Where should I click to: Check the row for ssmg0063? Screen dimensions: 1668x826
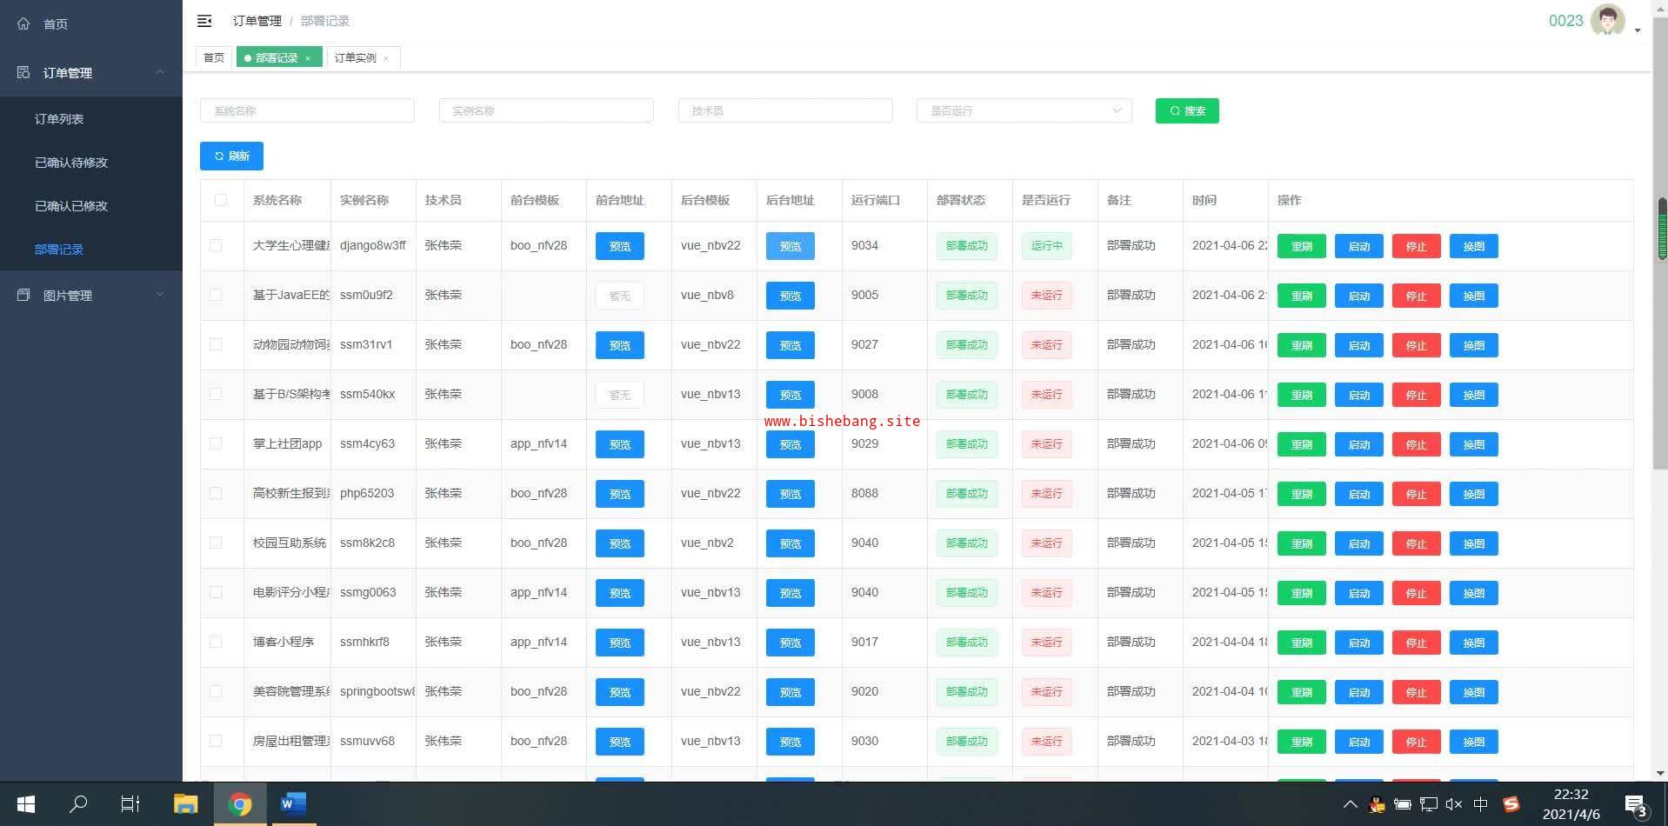coord(216,592)
